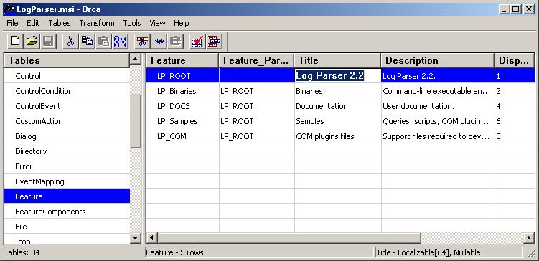539x261 pixels.
Task: Click the Validate icon with red checkmark
Action: (197, 42)
